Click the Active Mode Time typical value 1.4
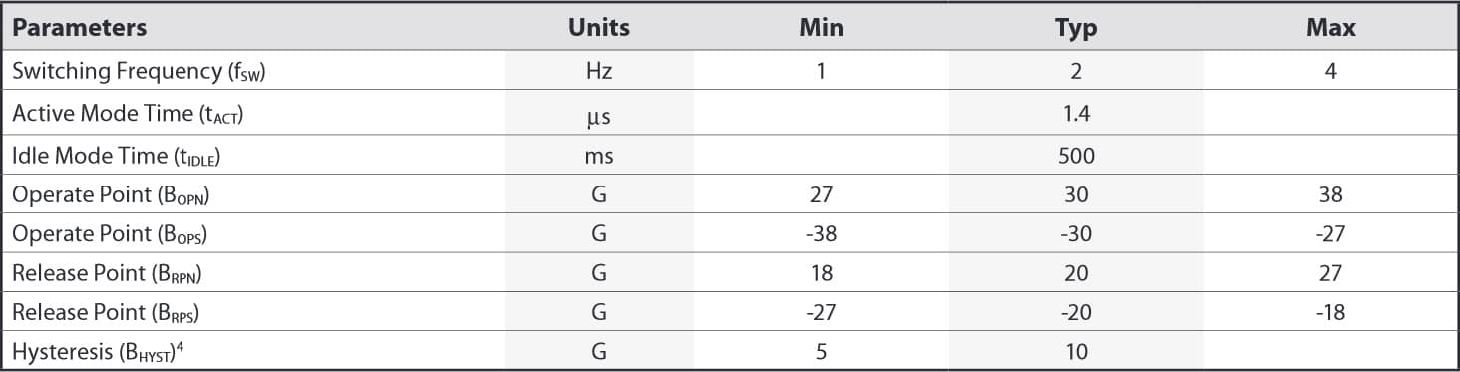The width and height of the screenshot is (1460, 372). tap(1076, 114)
